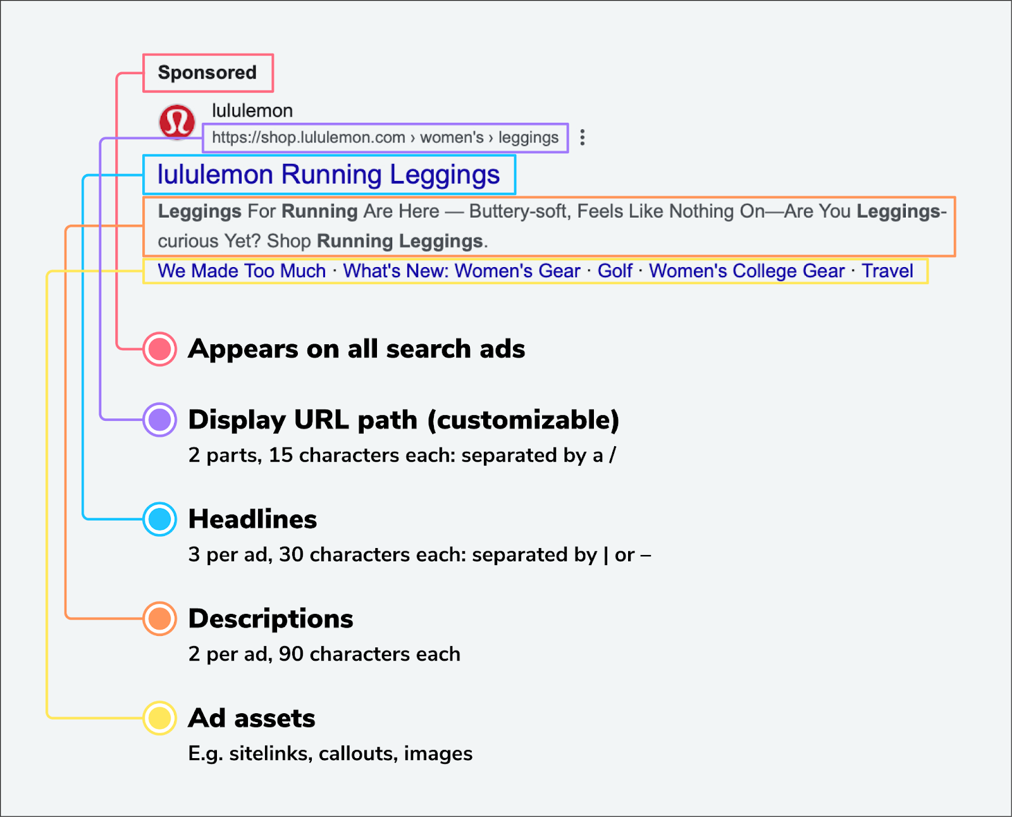Click the lululemon red logo icon

[177, 122]
